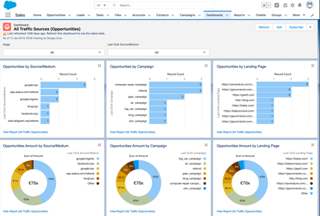Expand the Opportunities by Source/Medium chart

pyautogui.click(x=99, y=66)
